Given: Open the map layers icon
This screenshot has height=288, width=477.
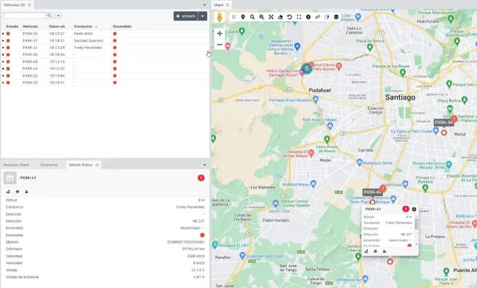Looking at the screenshot, I should point(336,17).
